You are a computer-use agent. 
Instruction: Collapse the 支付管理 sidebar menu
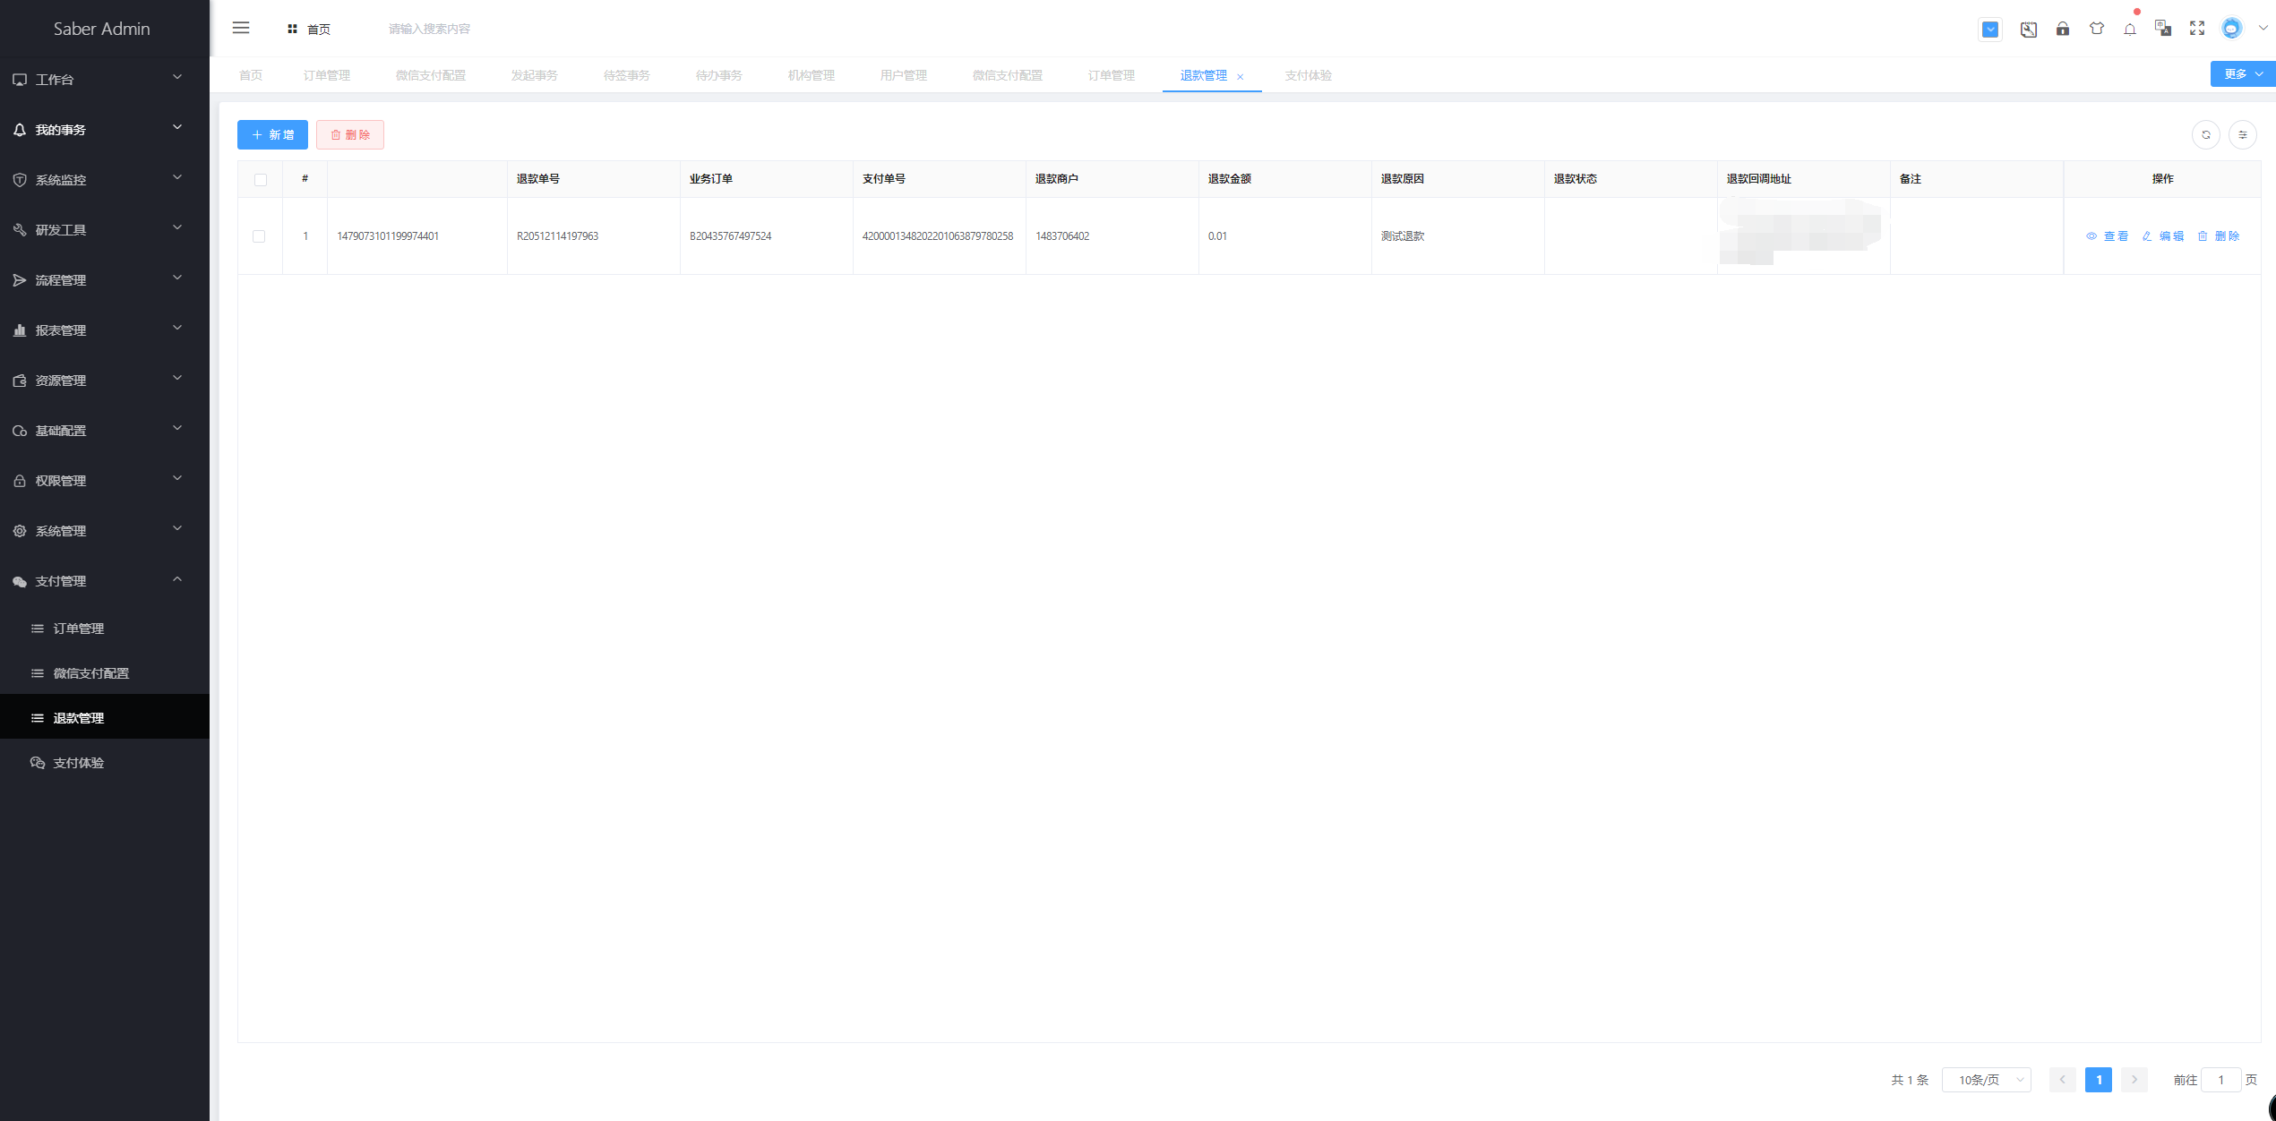tap(105, 581)
